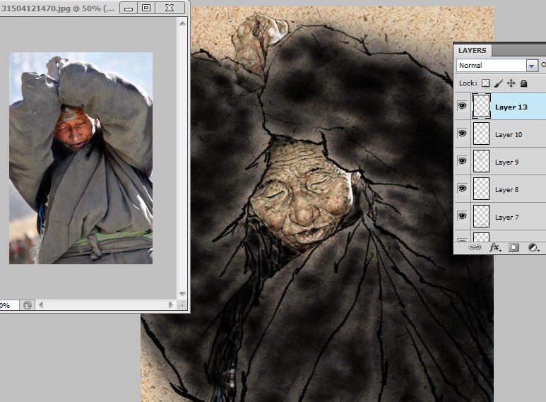Click scroll up arrow in reference window

(x=182, y=23)
